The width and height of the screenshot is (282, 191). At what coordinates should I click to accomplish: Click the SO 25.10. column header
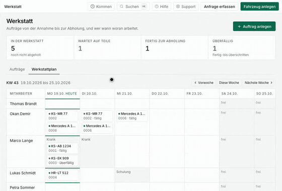[x=264, y=94]
